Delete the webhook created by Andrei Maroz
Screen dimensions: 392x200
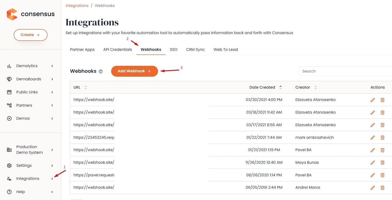[382, 187]
